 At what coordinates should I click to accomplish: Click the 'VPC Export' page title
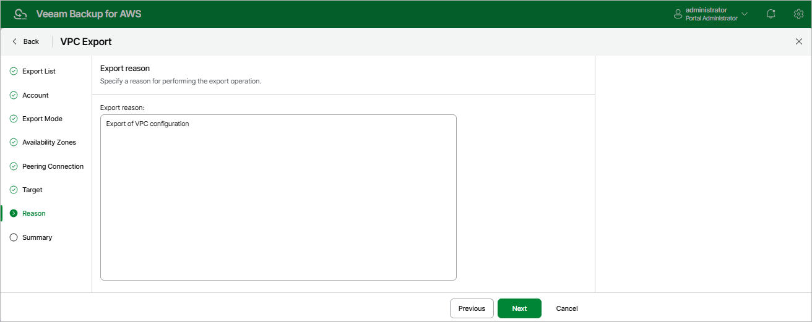pyautogui.click(x=86, y=41)
